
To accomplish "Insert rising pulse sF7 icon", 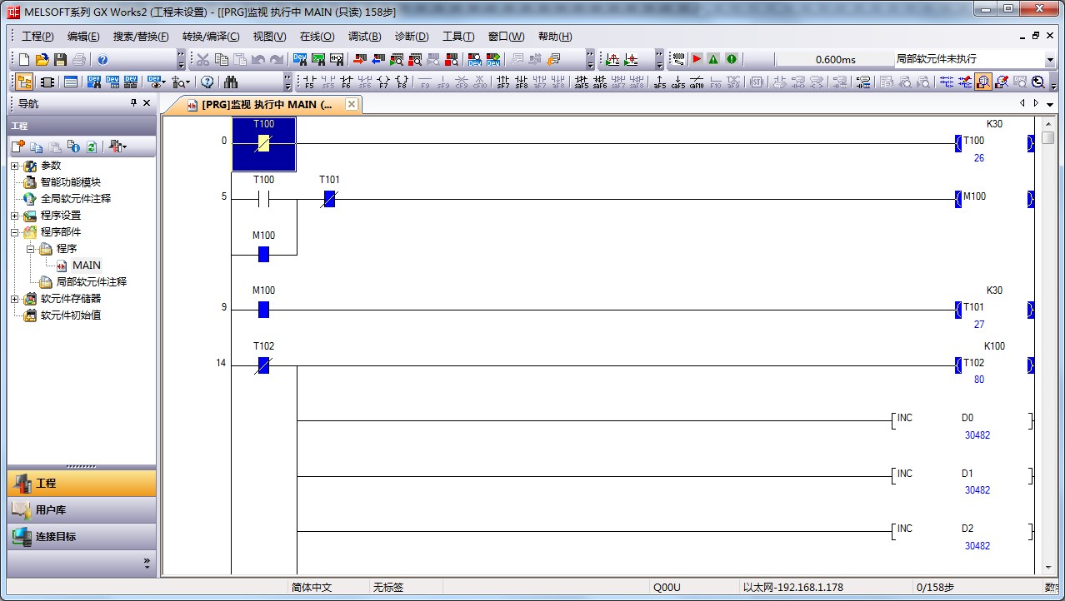I will (x=502, y=82).
